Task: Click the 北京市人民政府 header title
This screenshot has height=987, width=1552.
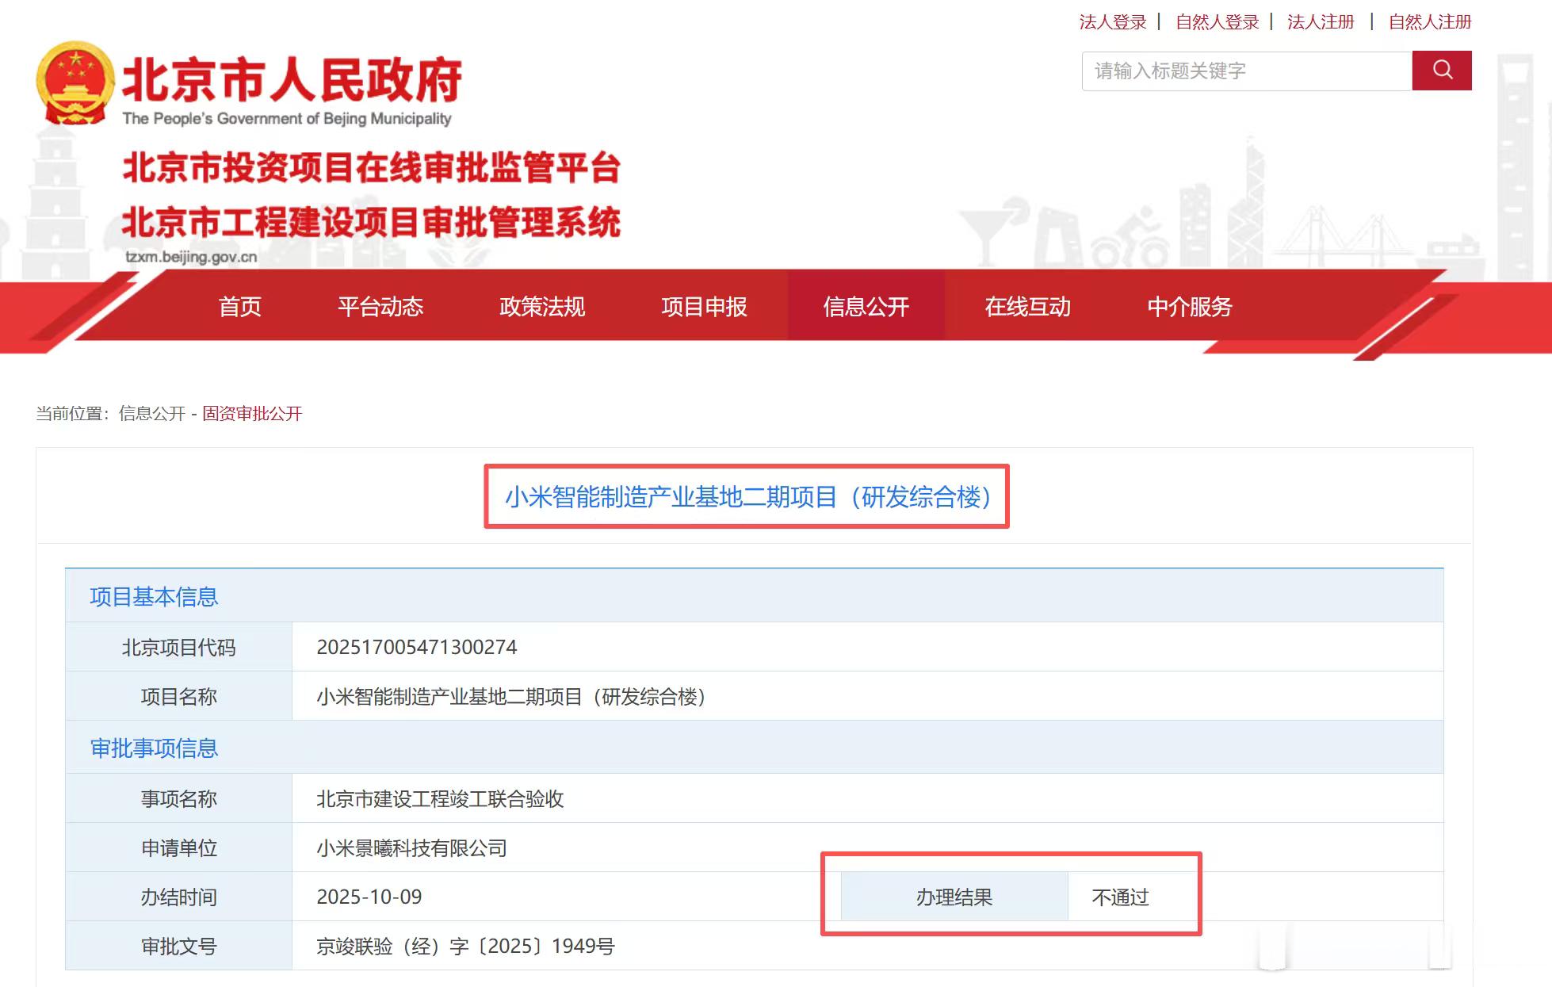Action: 292,80
